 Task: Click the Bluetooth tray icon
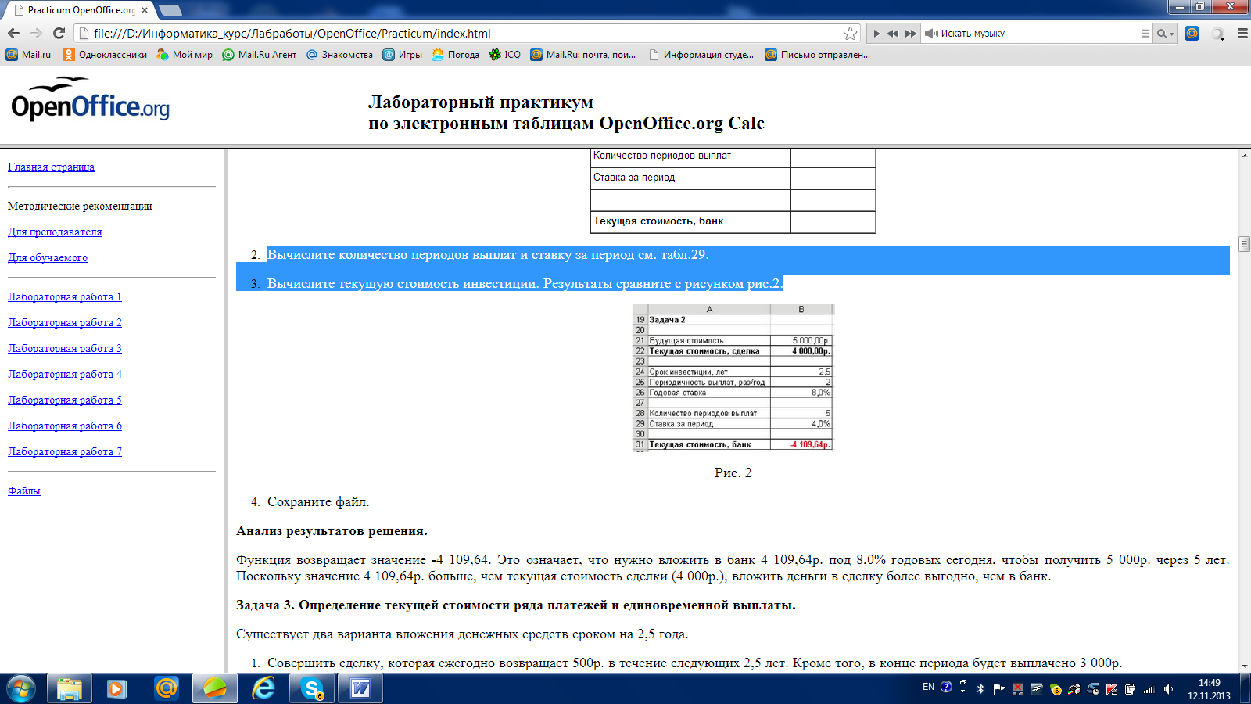(980, 689)
